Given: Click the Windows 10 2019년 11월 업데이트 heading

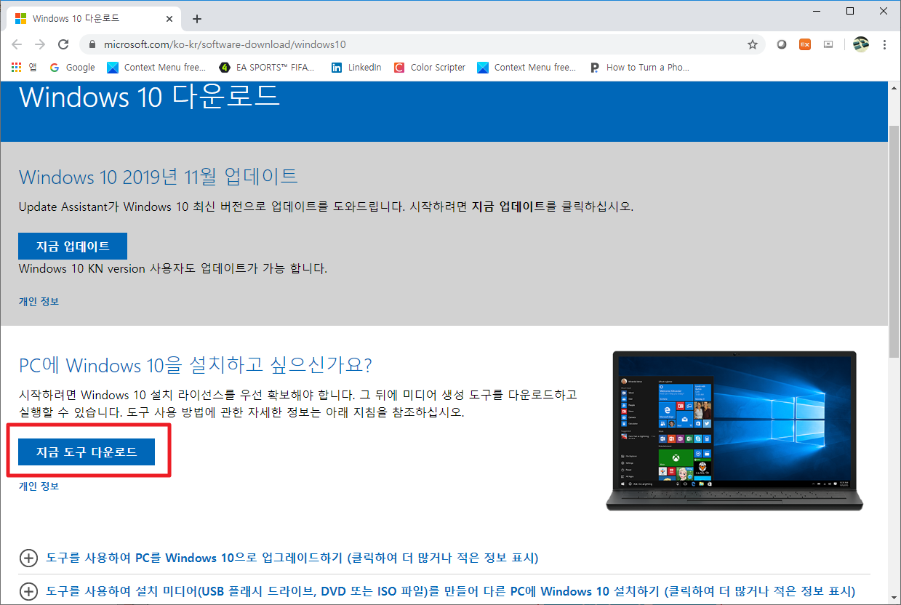Looking at the screenshot, I should [x=159, y=177].
